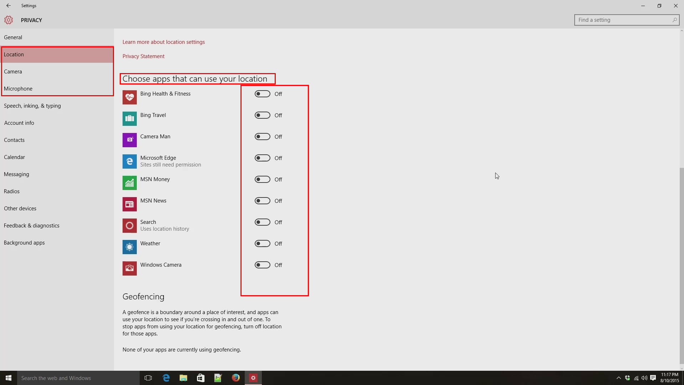Screen dimensions: 684x385
Task: Click the Geofencing heading
Action: (x=143, y=297)
